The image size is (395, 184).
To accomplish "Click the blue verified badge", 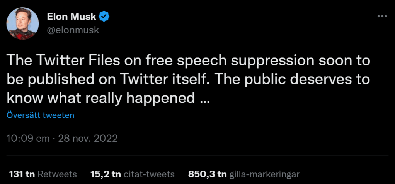I will coord(105,16).
